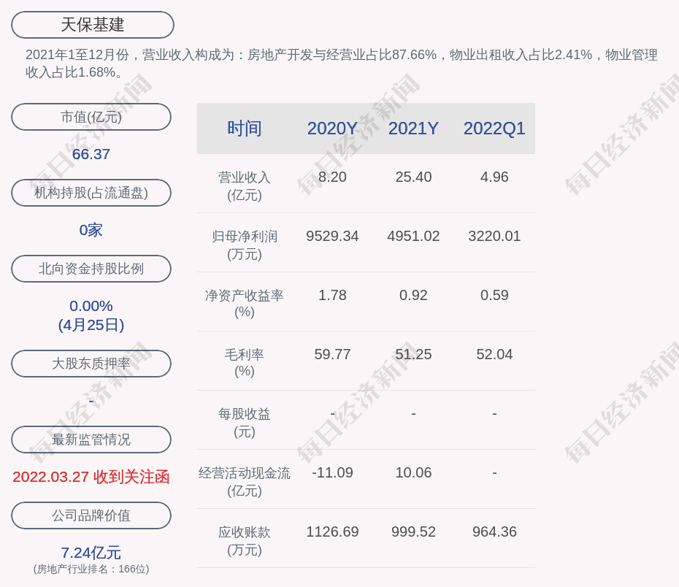This screenshot has height=587, width=679.
Task: Click the 经营活动现金流(亿元) row label
Action: (245, 481)
